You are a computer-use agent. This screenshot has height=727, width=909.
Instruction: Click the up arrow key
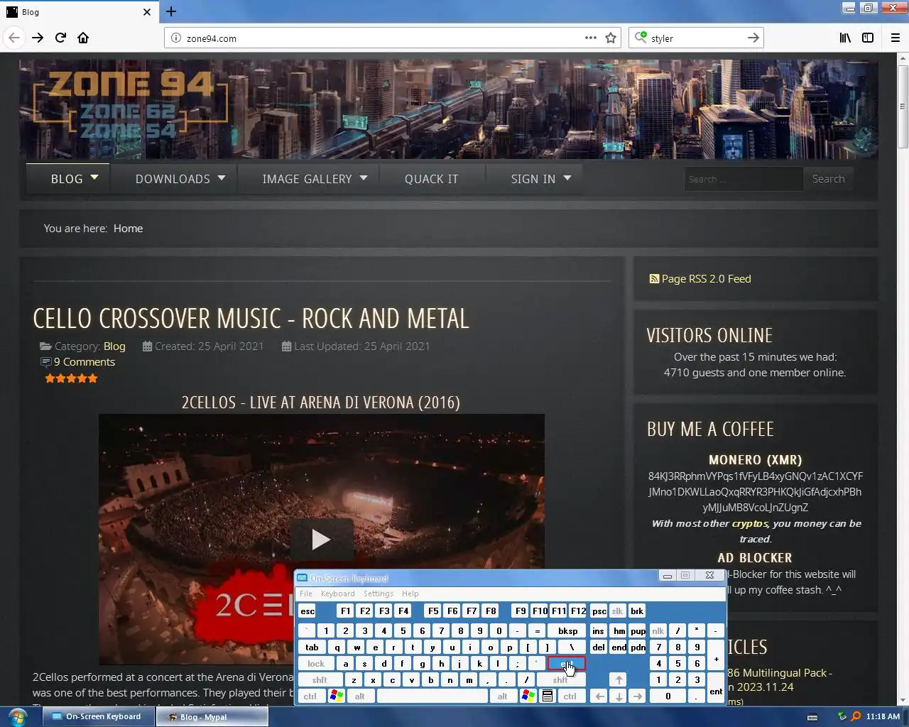tap(619, 679)
